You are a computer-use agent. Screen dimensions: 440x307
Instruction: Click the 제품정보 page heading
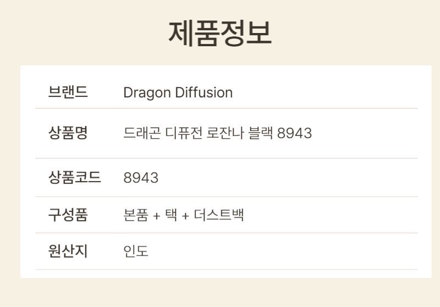click(x=219, y=33)
